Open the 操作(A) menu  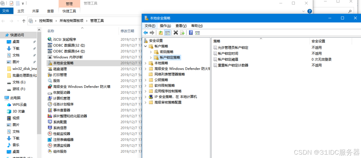point(165,26)
